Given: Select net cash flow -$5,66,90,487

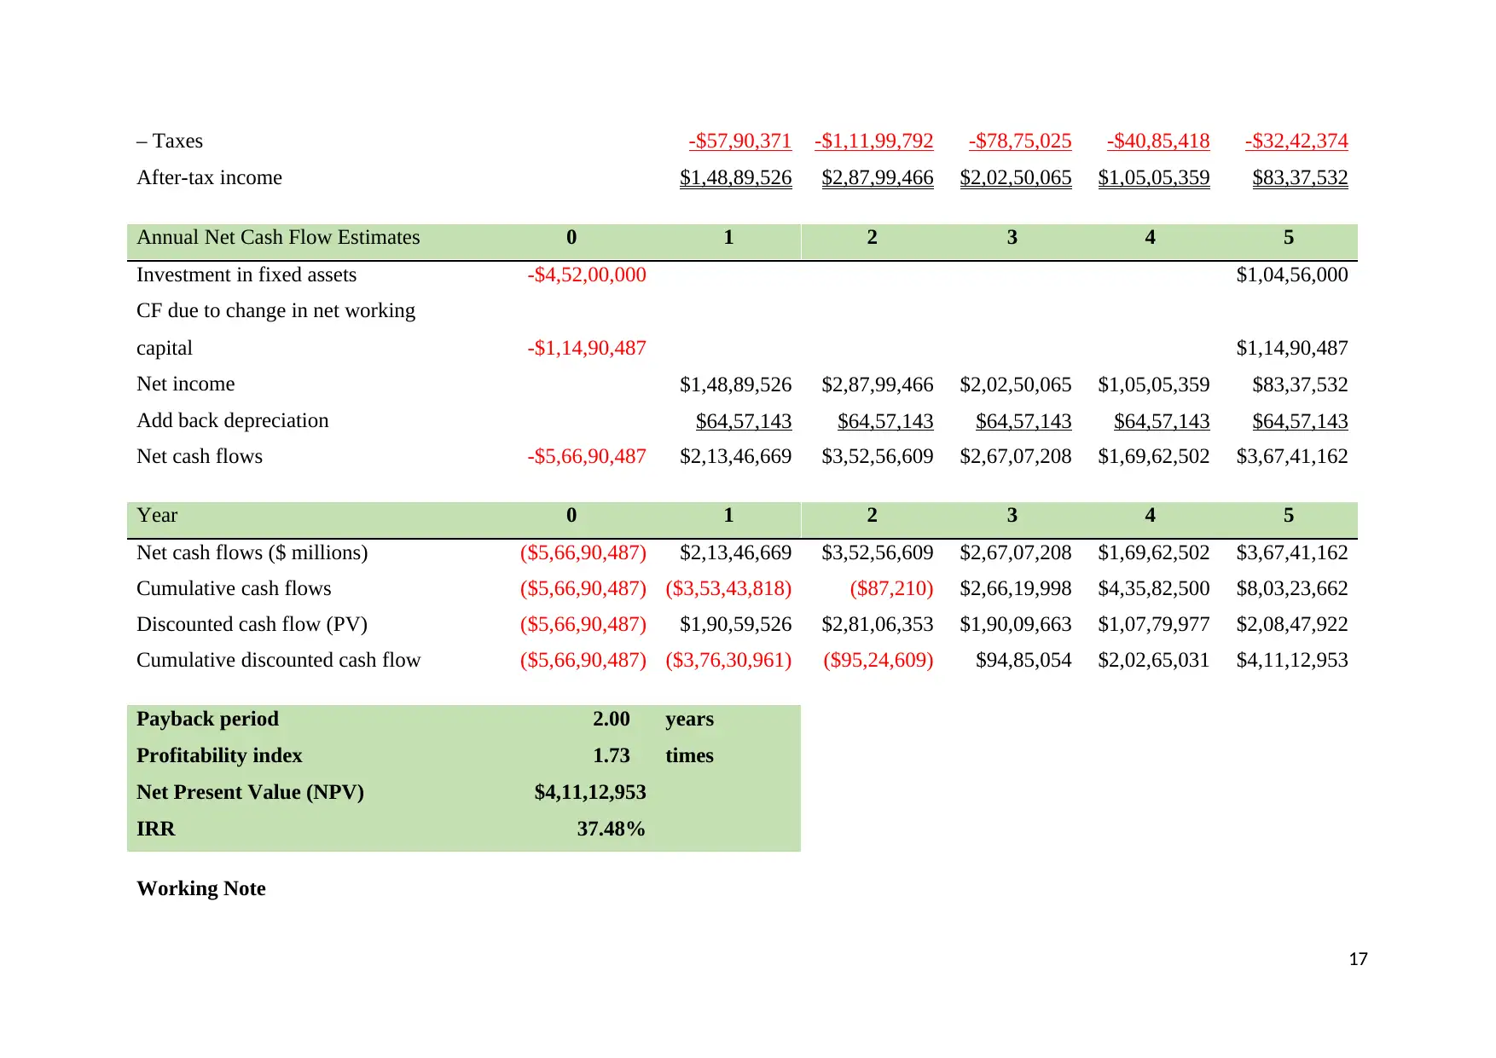Looking at the screenshot, I should click(587, 456).
